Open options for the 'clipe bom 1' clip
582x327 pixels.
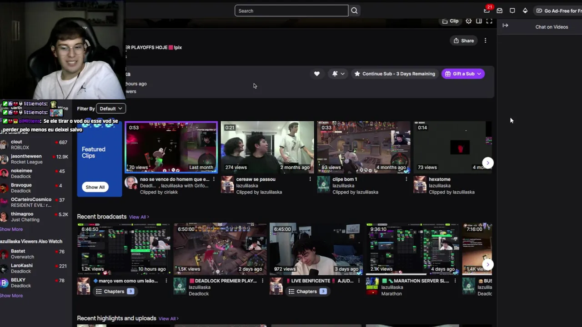[x=406, y=179]
